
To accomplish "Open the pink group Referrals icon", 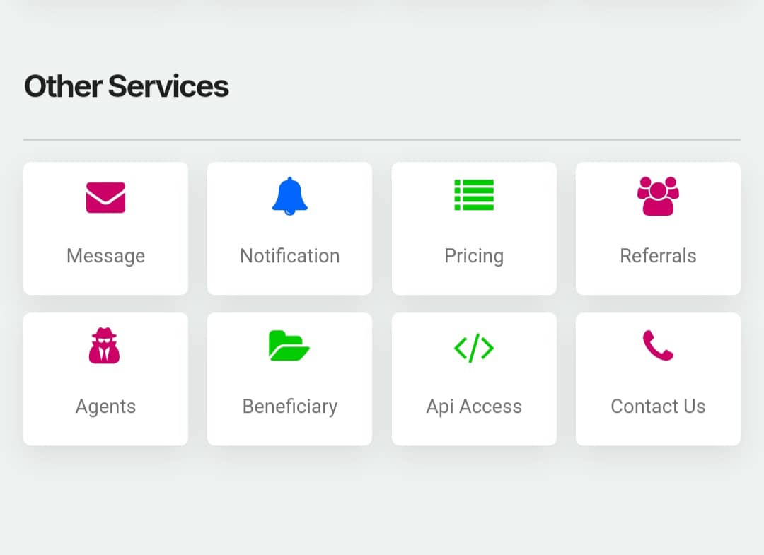I will click(x=658, y=196).
